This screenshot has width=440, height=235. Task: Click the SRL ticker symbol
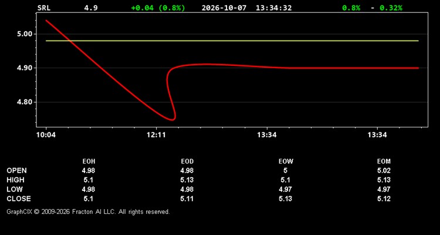(44, 8)
